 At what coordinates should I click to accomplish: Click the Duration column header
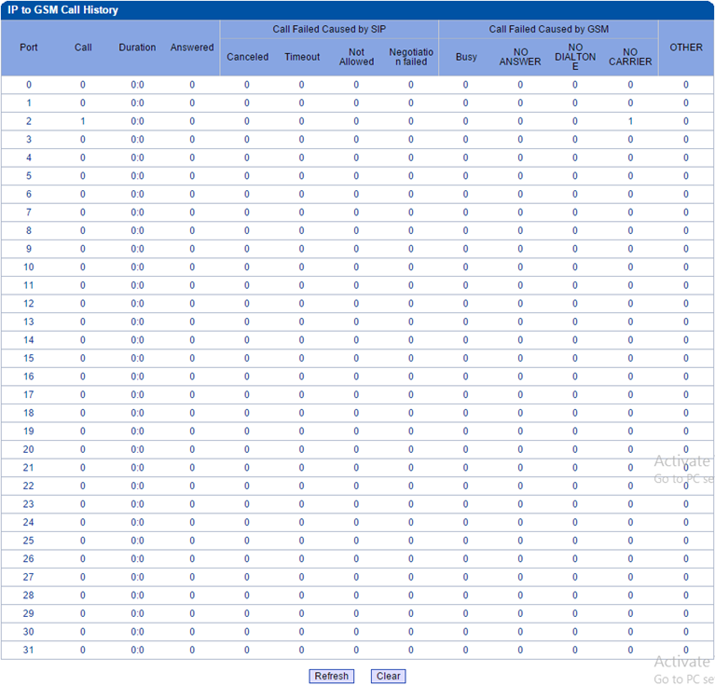tap(137, 48)
